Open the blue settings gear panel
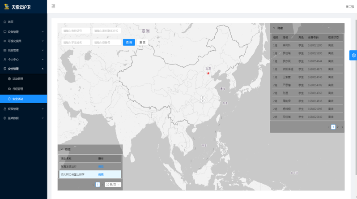The width and height of the screenshot is (357, 199). (353, 55)
